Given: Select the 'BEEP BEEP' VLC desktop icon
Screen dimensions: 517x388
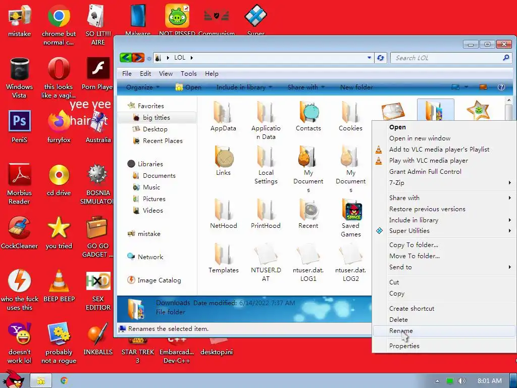Looking at the screenshot, I should (x=59, y=286).
